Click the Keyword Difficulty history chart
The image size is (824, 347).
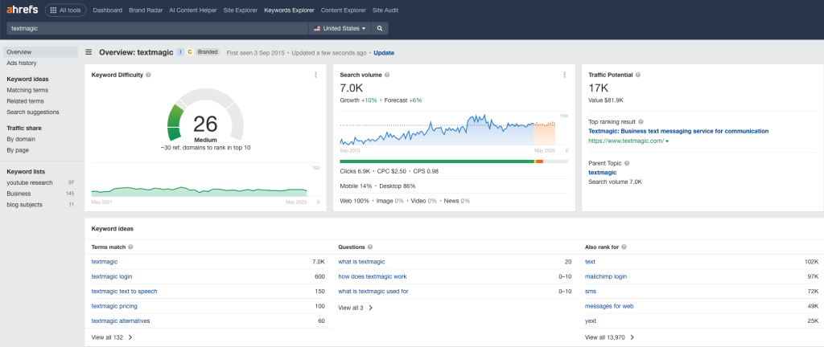click(200, 191)
